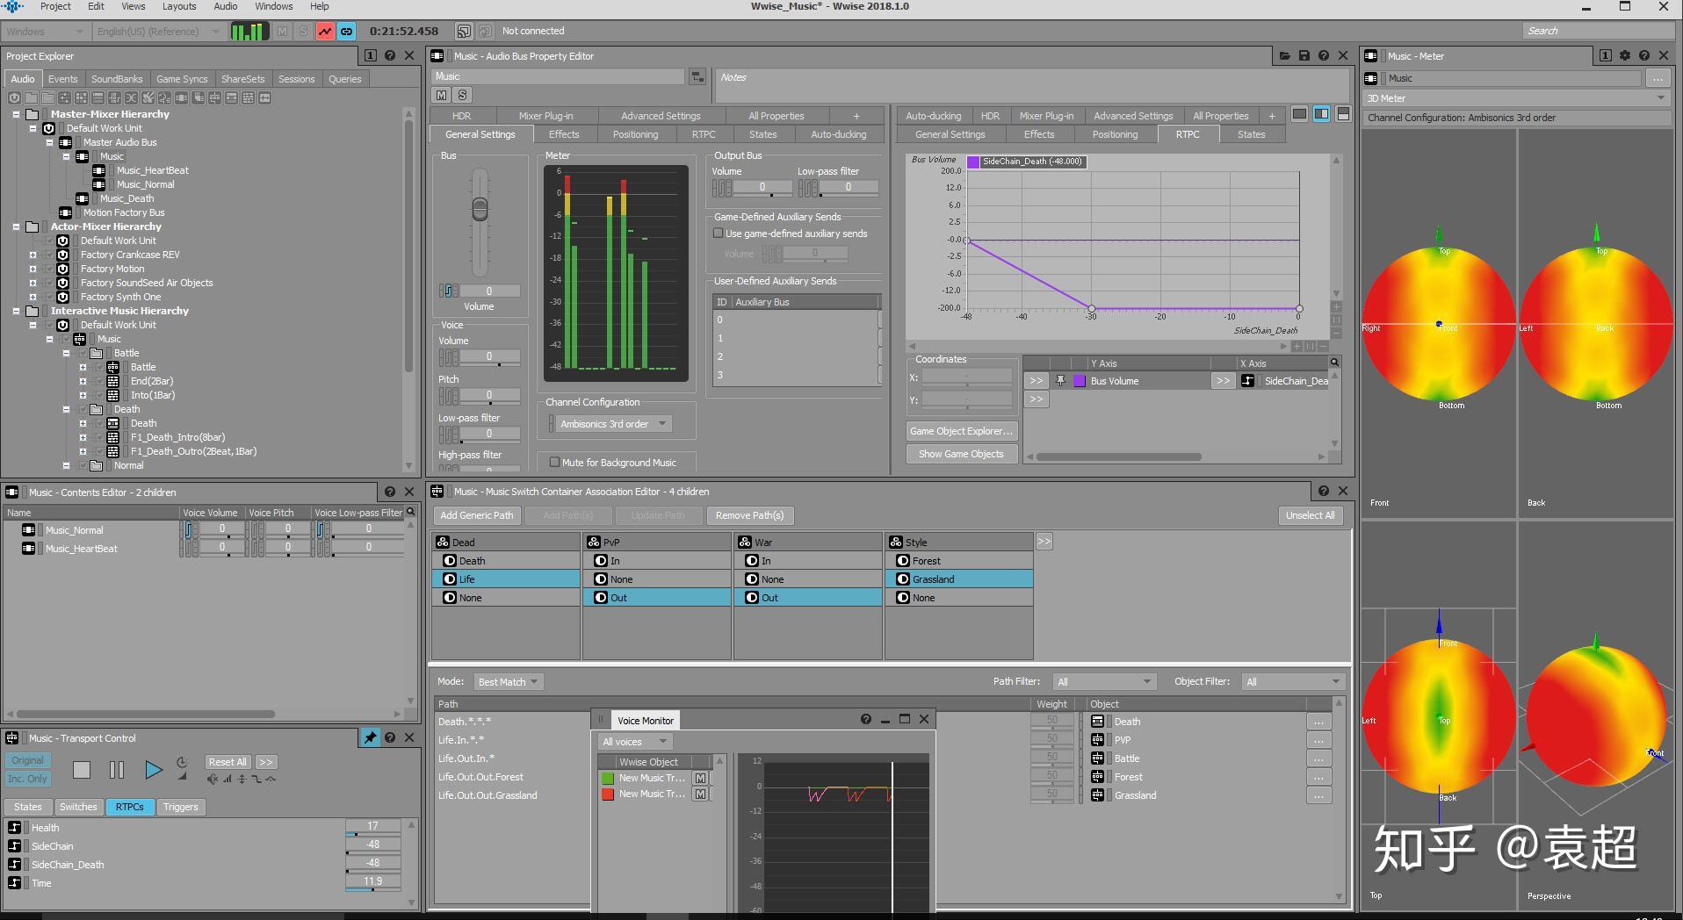
Task: Click the new folder icon in Project Explorer toolbar
Action: [x=31, y=97]
